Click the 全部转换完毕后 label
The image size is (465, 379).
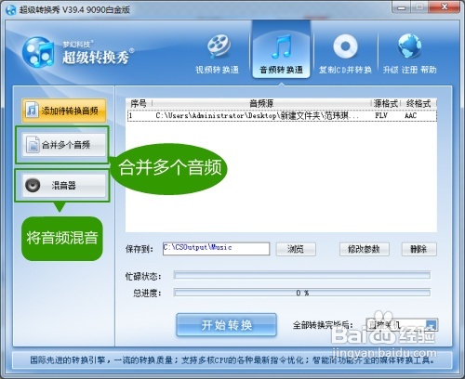(x=323, y=325)
